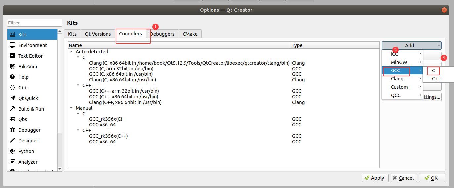Collapse the C group under Auto-detected

tap(78, 57)
